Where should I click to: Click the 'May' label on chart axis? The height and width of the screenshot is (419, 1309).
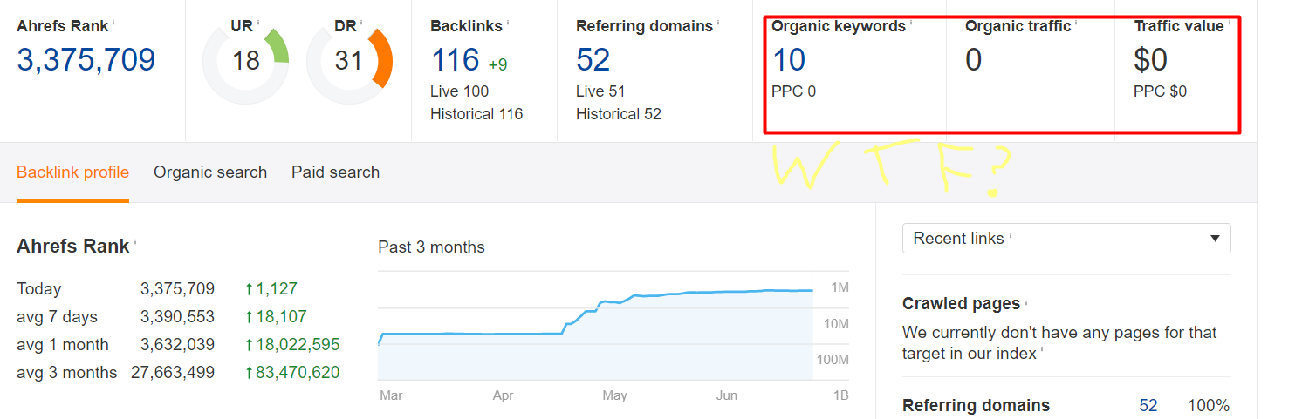(x=614, y=395)
